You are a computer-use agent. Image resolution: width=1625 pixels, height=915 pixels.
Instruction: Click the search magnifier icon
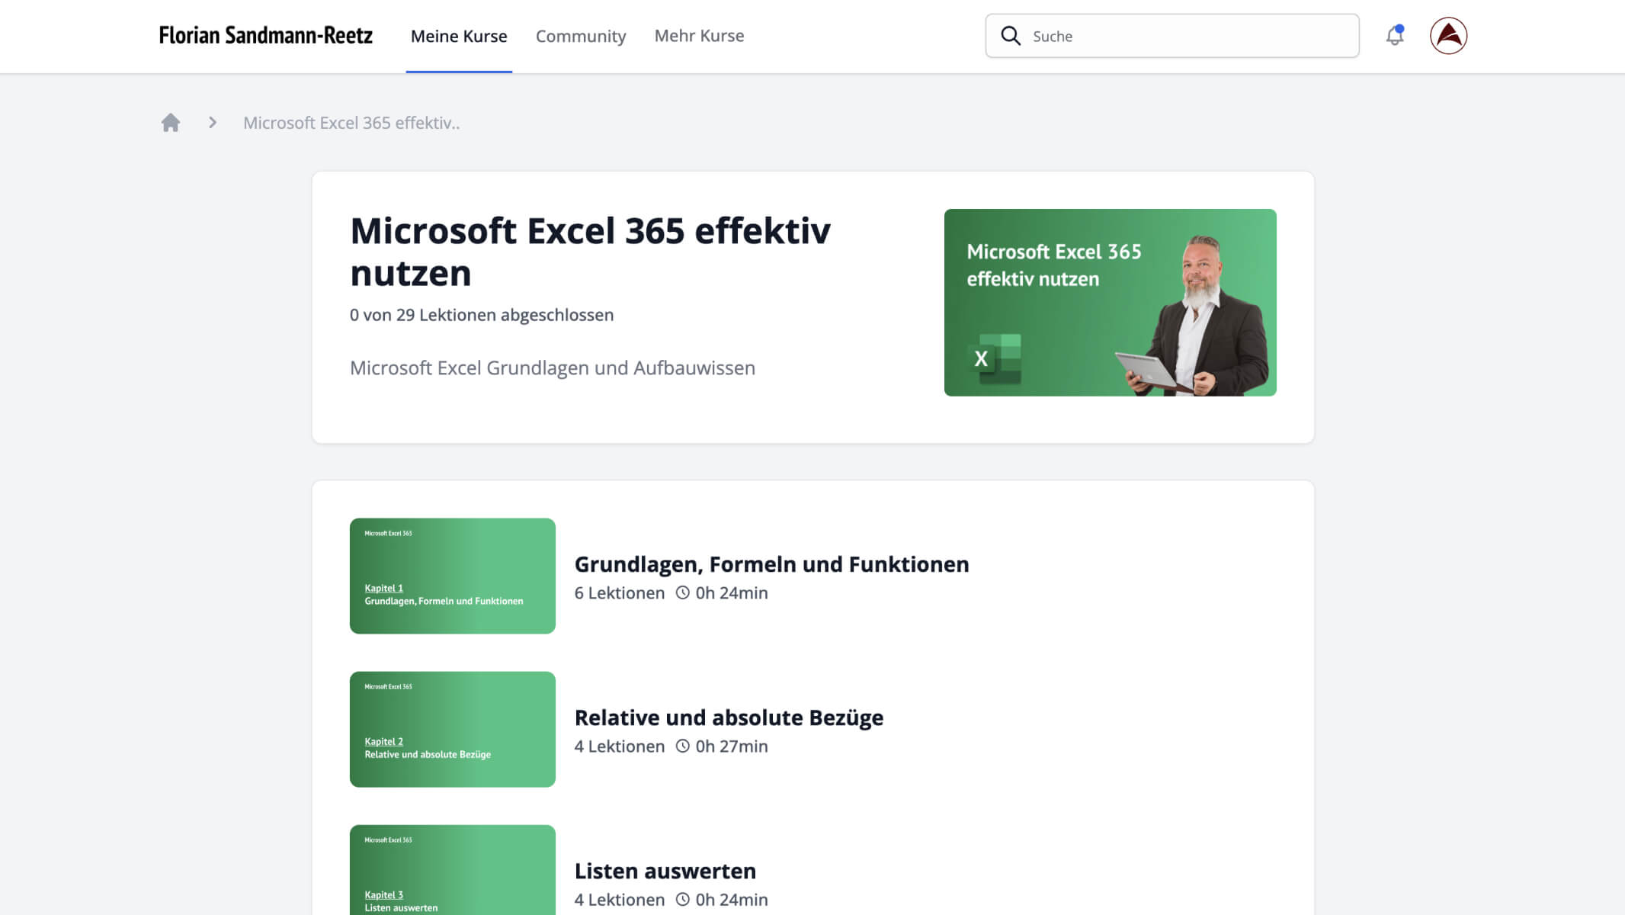pos(1011,36)
